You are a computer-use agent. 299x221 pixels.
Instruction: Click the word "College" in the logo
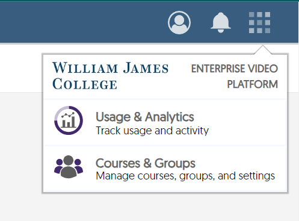tap(85, 84)
